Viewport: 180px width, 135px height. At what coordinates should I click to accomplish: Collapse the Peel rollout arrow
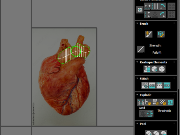point(137,123)
